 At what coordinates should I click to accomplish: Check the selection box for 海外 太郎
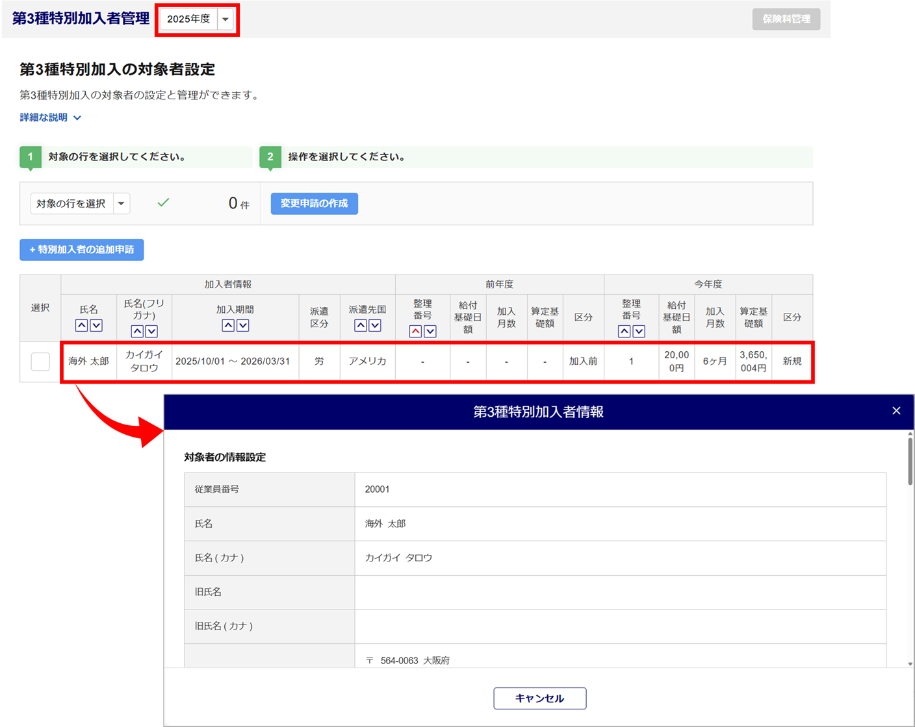tap(40, 362)
